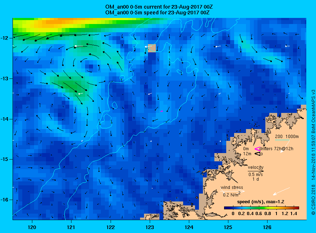Click the longitude label 125

228,227
